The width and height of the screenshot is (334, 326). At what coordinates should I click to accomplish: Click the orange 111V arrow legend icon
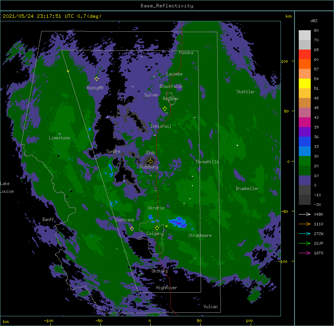pyautogui.click(x=305, y=224)
